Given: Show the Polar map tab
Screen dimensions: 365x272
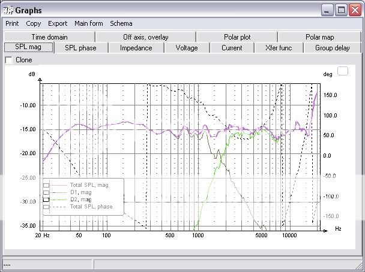Looking at the screenshot, I should [319, 37].
